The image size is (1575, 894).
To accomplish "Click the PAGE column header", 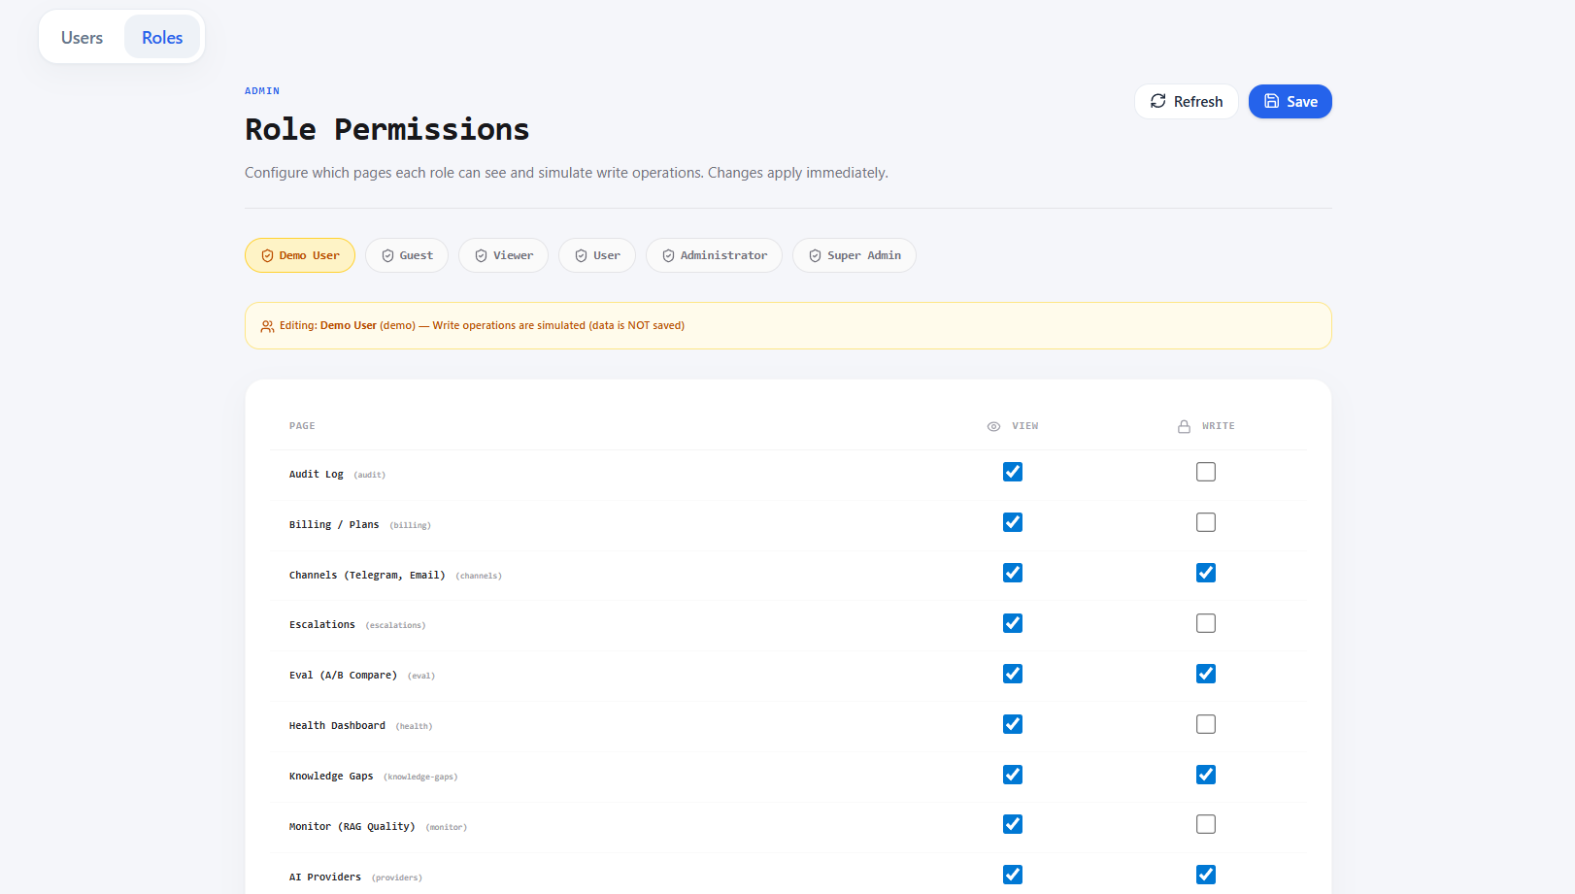I will [x=302, y=426].
